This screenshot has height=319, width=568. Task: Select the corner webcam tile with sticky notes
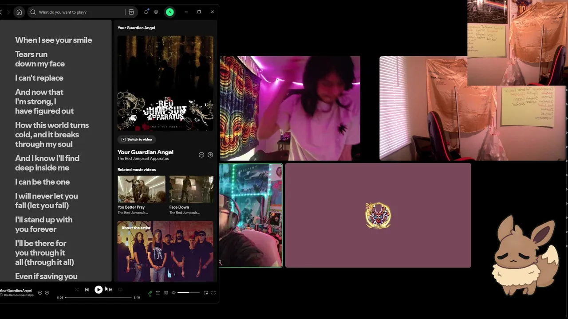(x=517, y=43)
